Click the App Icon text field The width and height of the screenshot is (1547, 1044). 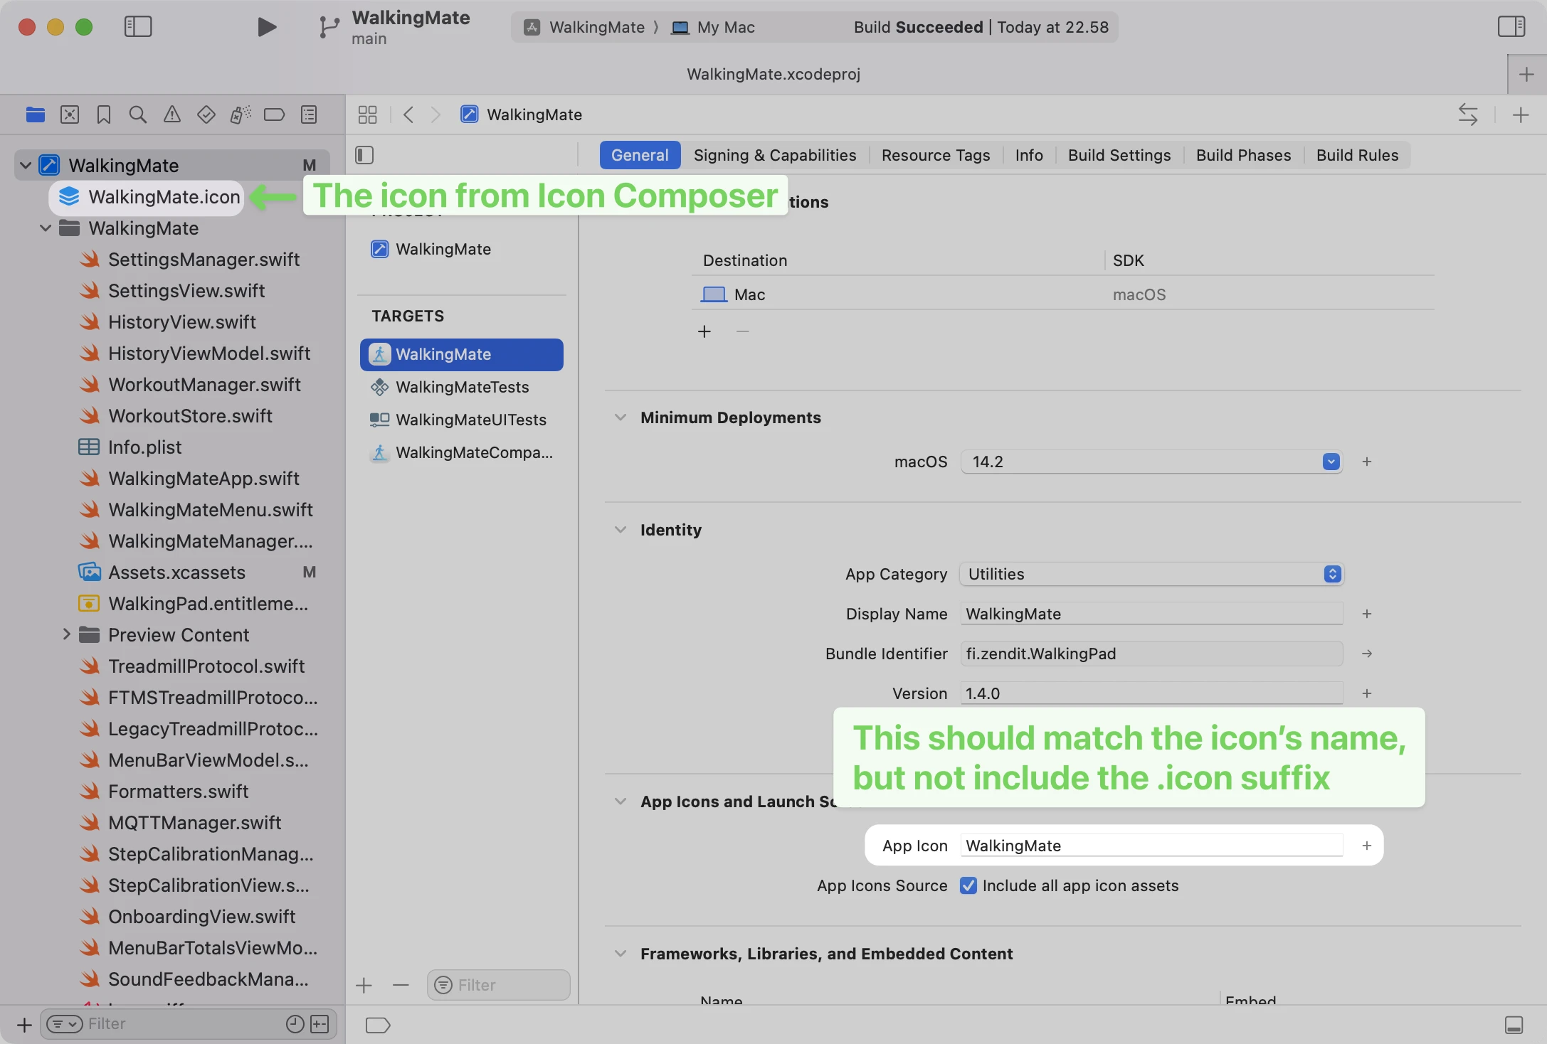[1151, 846]
